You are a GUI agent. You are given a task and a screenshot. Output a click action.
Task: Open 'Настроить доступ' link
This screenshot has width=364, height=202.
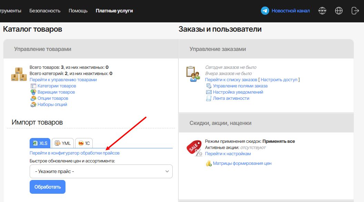(x=279, y=80)
